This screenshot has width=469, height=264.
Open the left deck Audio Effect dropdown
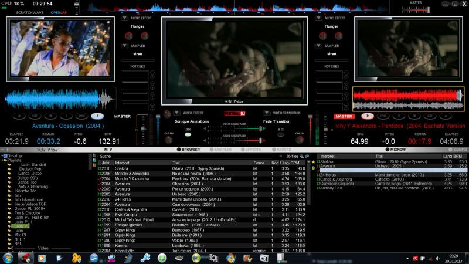coord(124,18)
